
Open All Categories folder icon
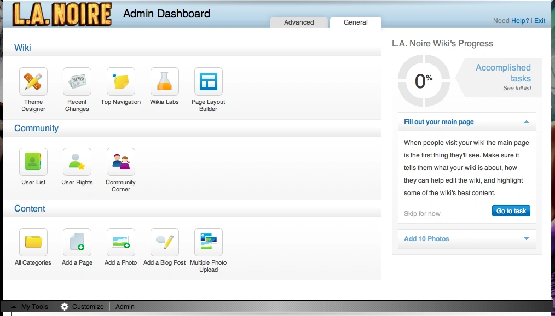33,242
